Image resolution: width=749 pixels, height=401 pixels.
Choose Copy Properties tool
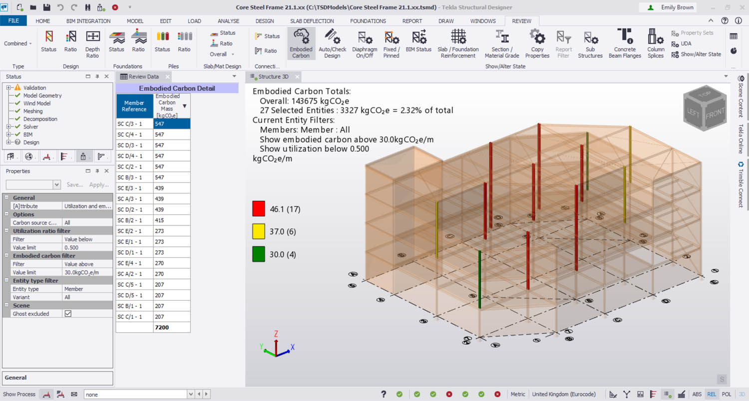(537, 44)
